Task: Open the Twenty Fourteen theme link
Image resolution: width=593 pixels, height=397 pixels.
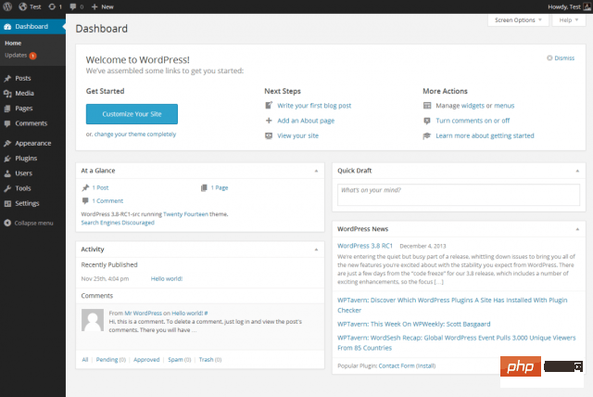Action: click(185, 214)
